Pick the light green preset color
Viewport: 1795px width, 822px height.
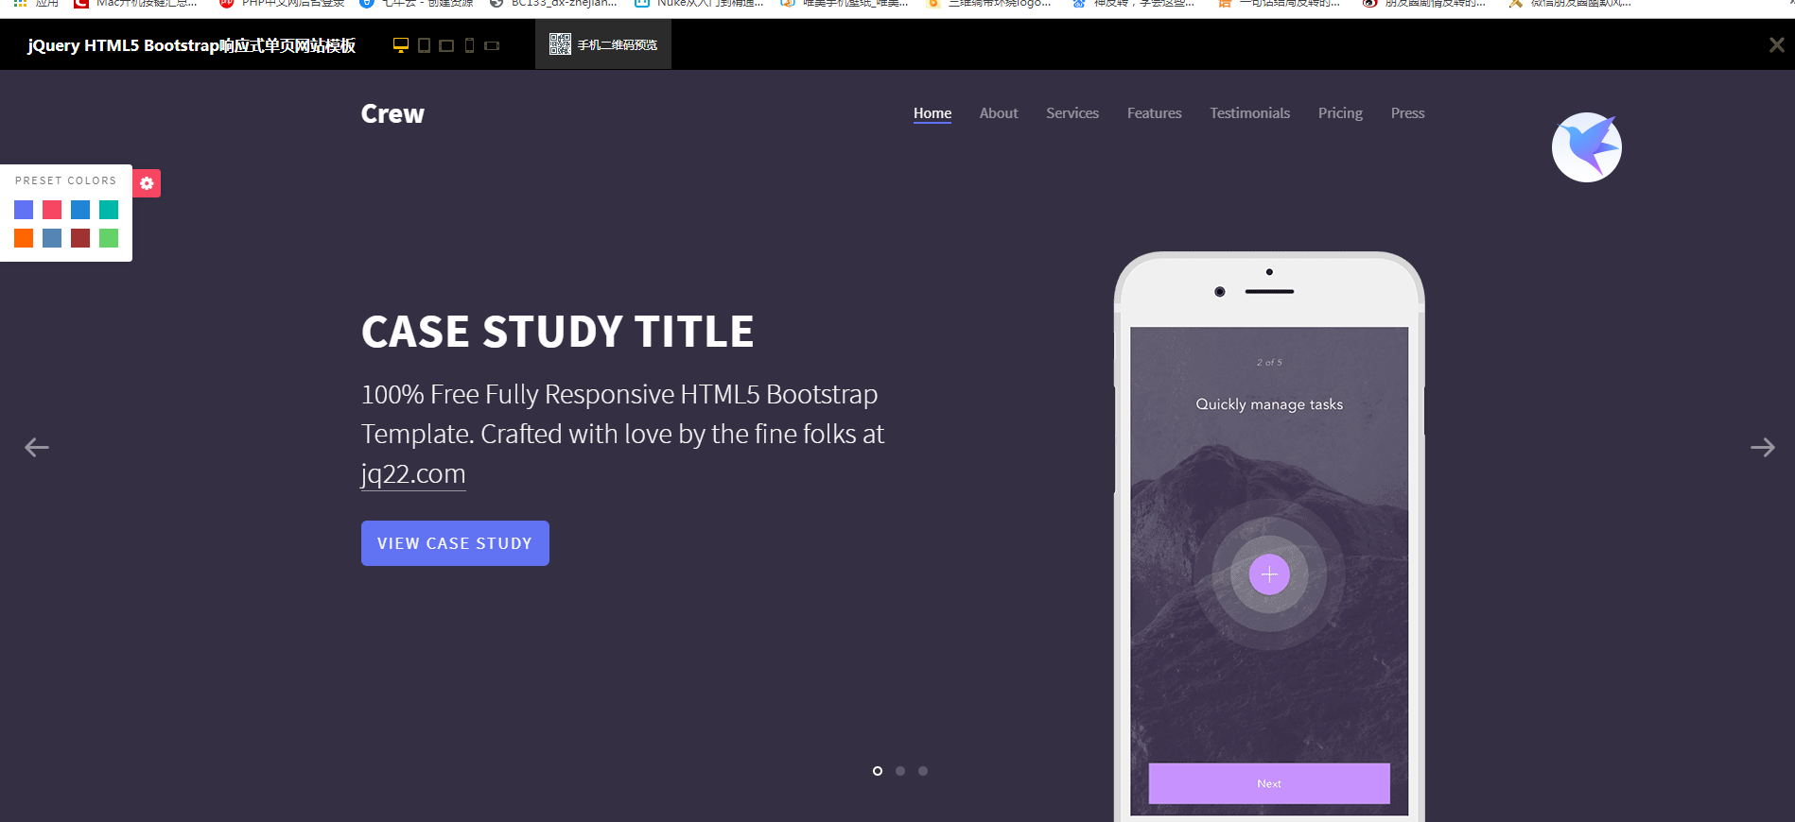(x=109, y=238)
